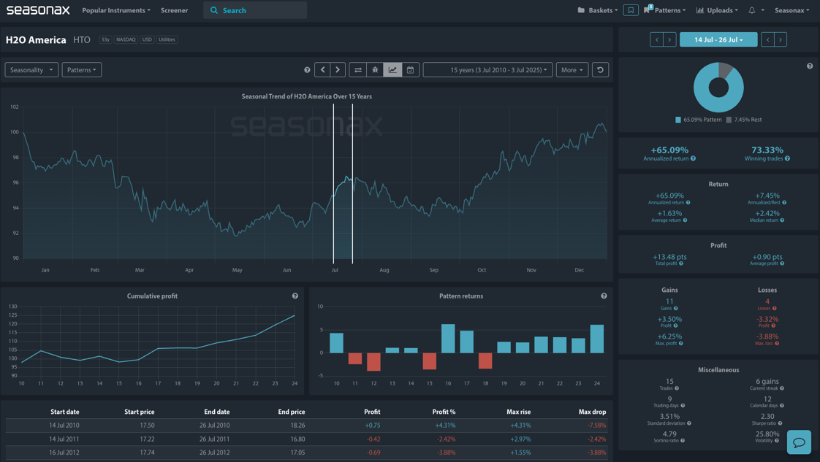
Task: Open the Patterns menu in top navigation
Action: click(x=664, y=10)
